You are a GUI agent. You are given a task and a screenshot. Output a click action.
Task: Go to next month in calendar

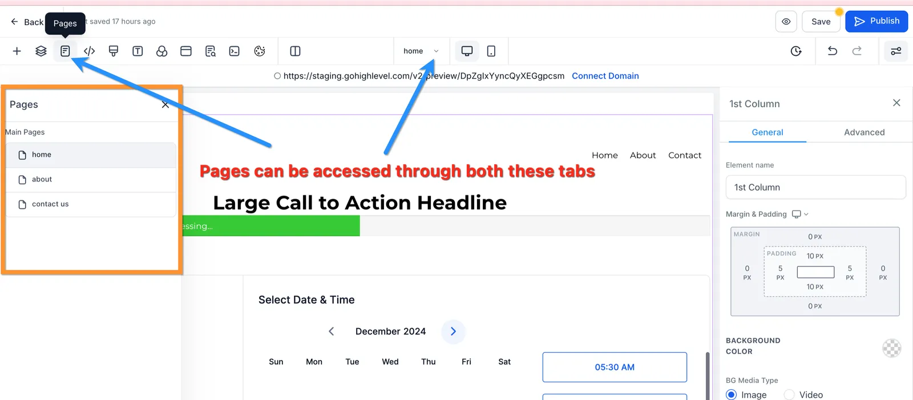[x=453, y=332]
